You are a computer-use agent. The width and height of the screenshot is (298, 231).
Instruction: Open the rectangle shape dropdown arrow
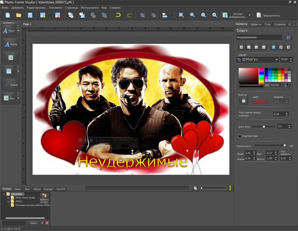click(18, 71)
